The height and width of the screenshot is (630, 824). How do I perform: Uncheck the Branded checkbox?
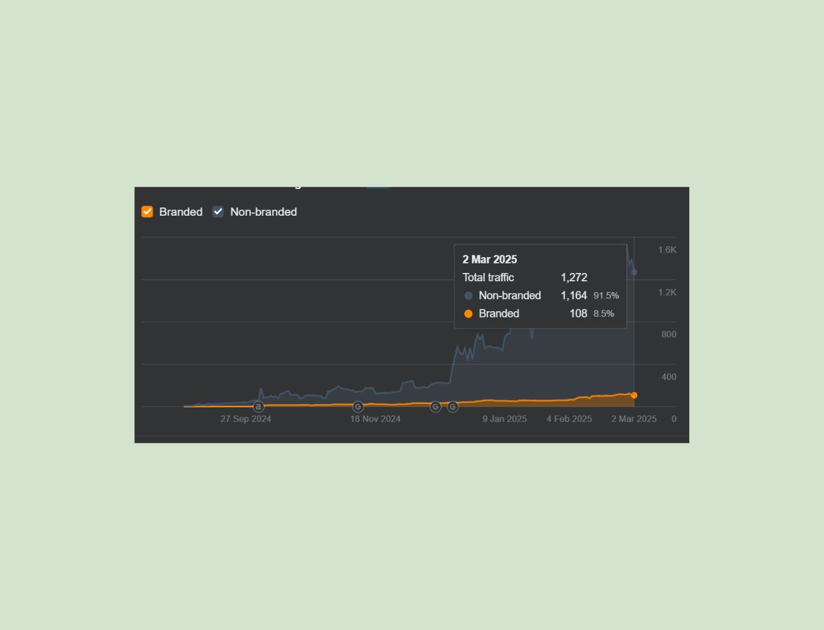click(147, 212)
